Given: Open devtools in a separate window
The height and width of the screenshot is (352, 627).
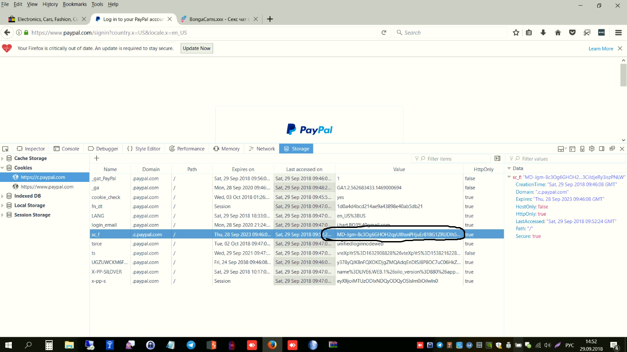Looking at the screenshot, I should point(612,149).
